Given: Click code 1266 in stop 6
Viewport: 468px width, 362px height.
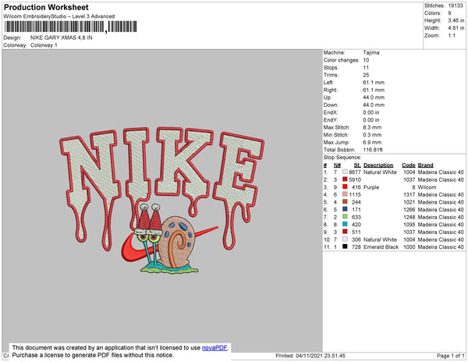Looking at the screenshot, I should click(x=409, y=210).
